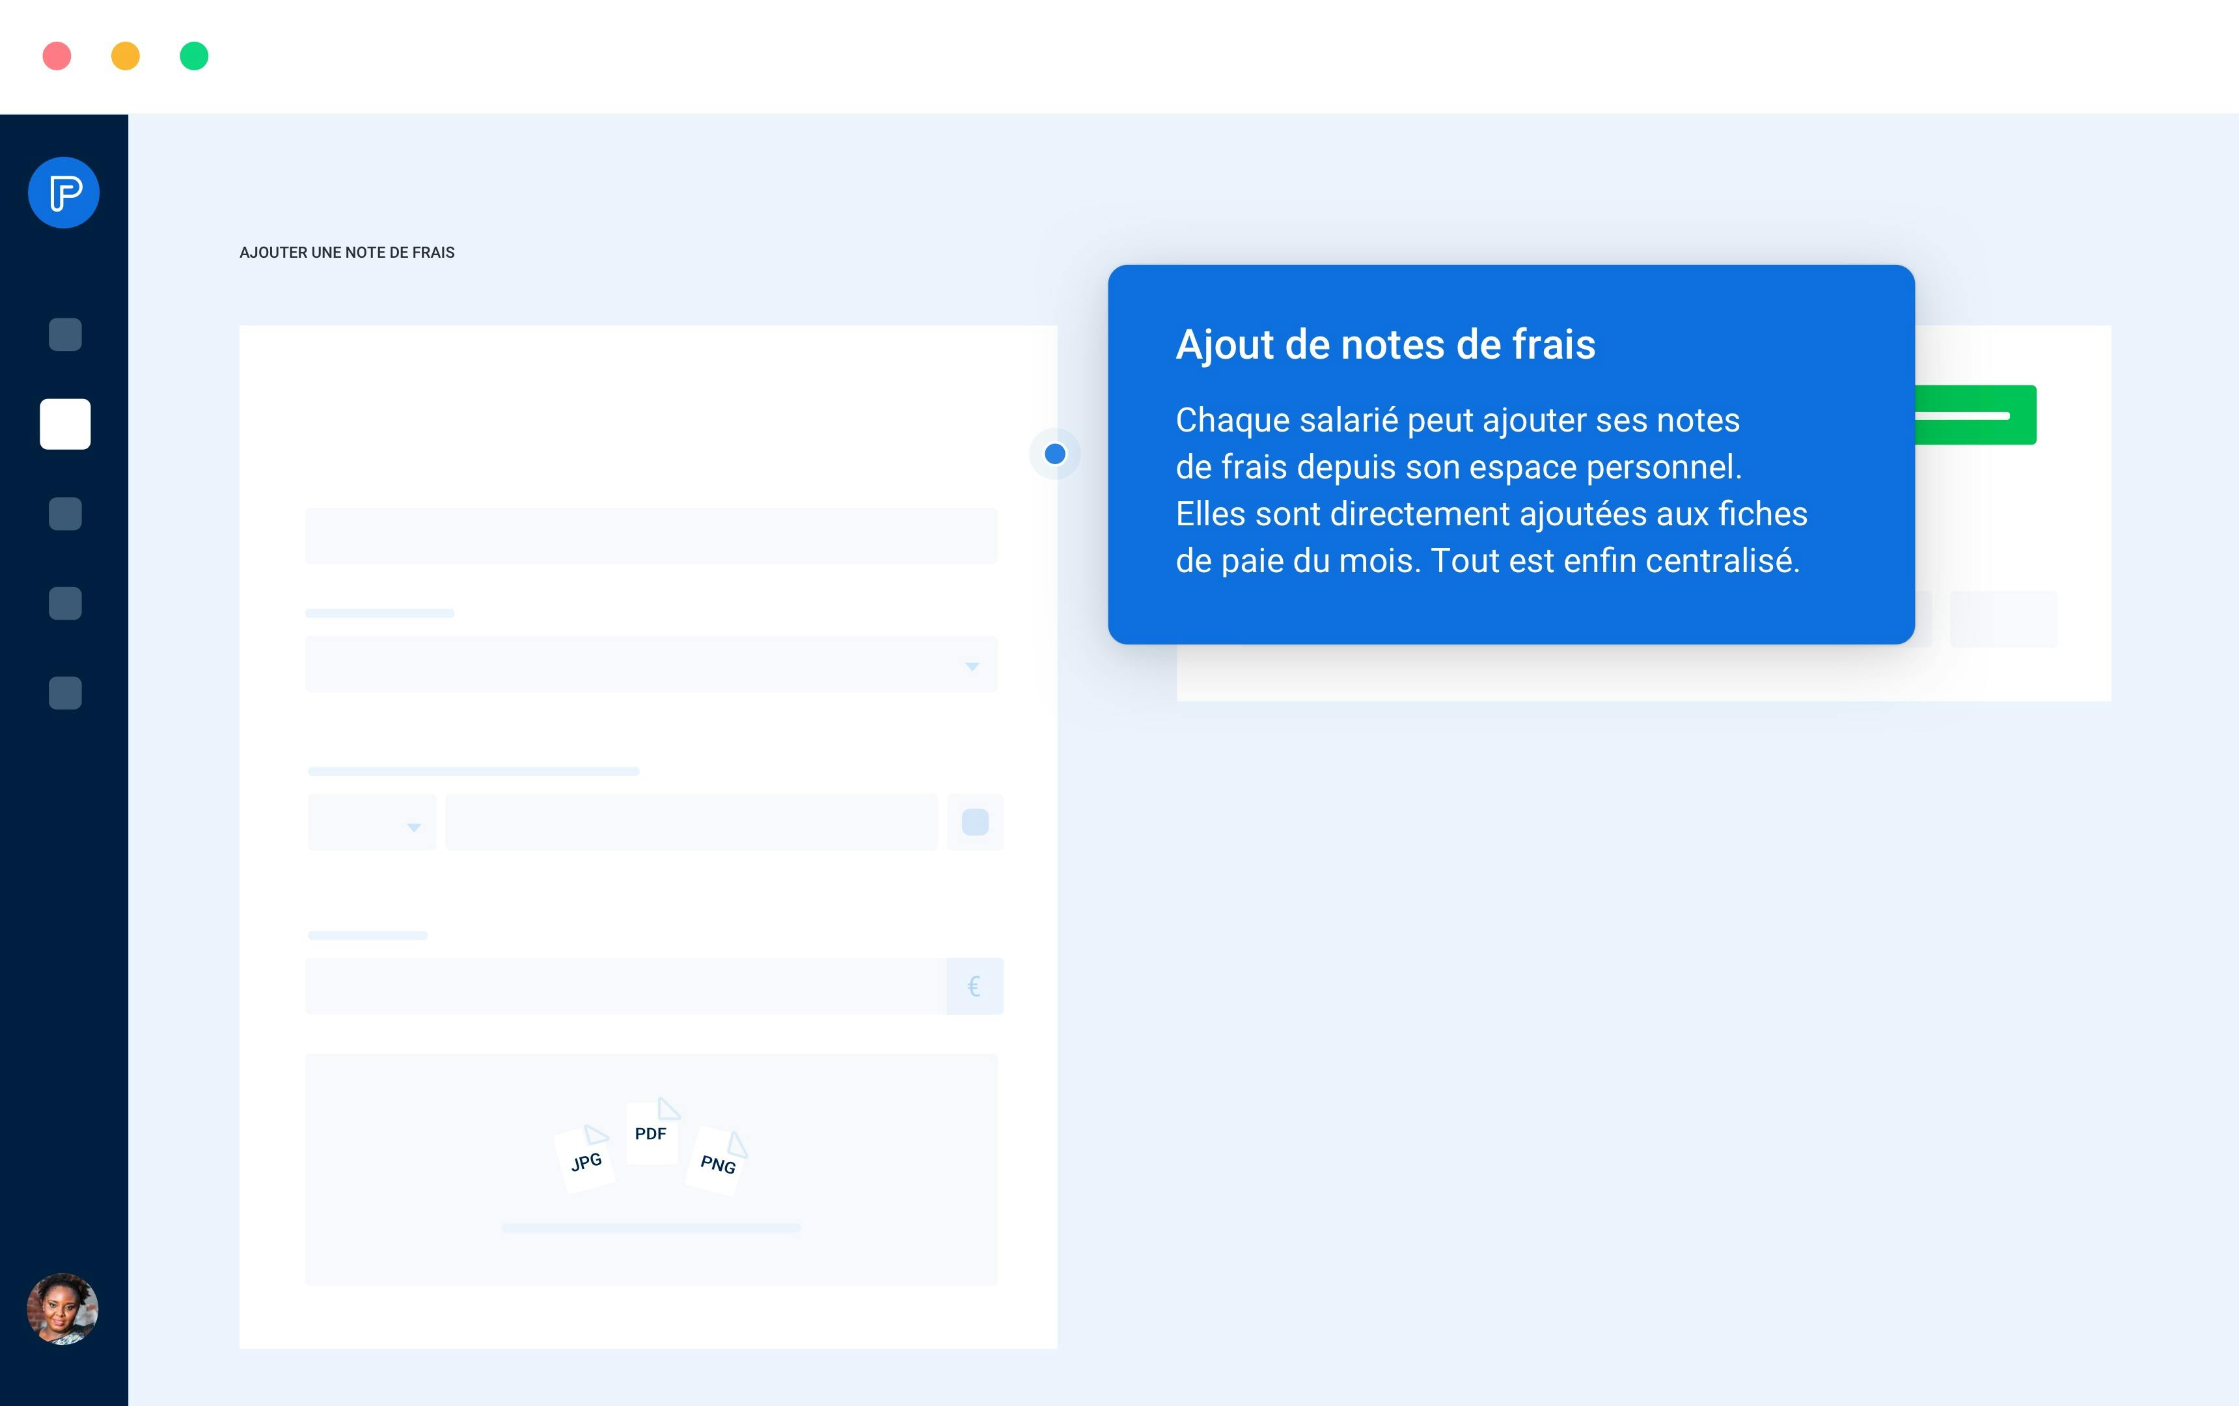
Task: Toggle the small blue square checkbox
Action: coord(974,822)
